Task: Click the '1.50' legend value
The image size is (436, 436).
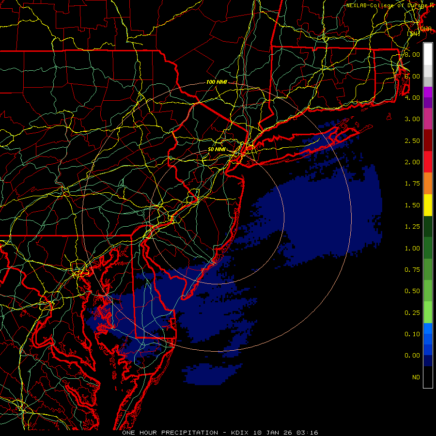Action: [x=412, y=205]
